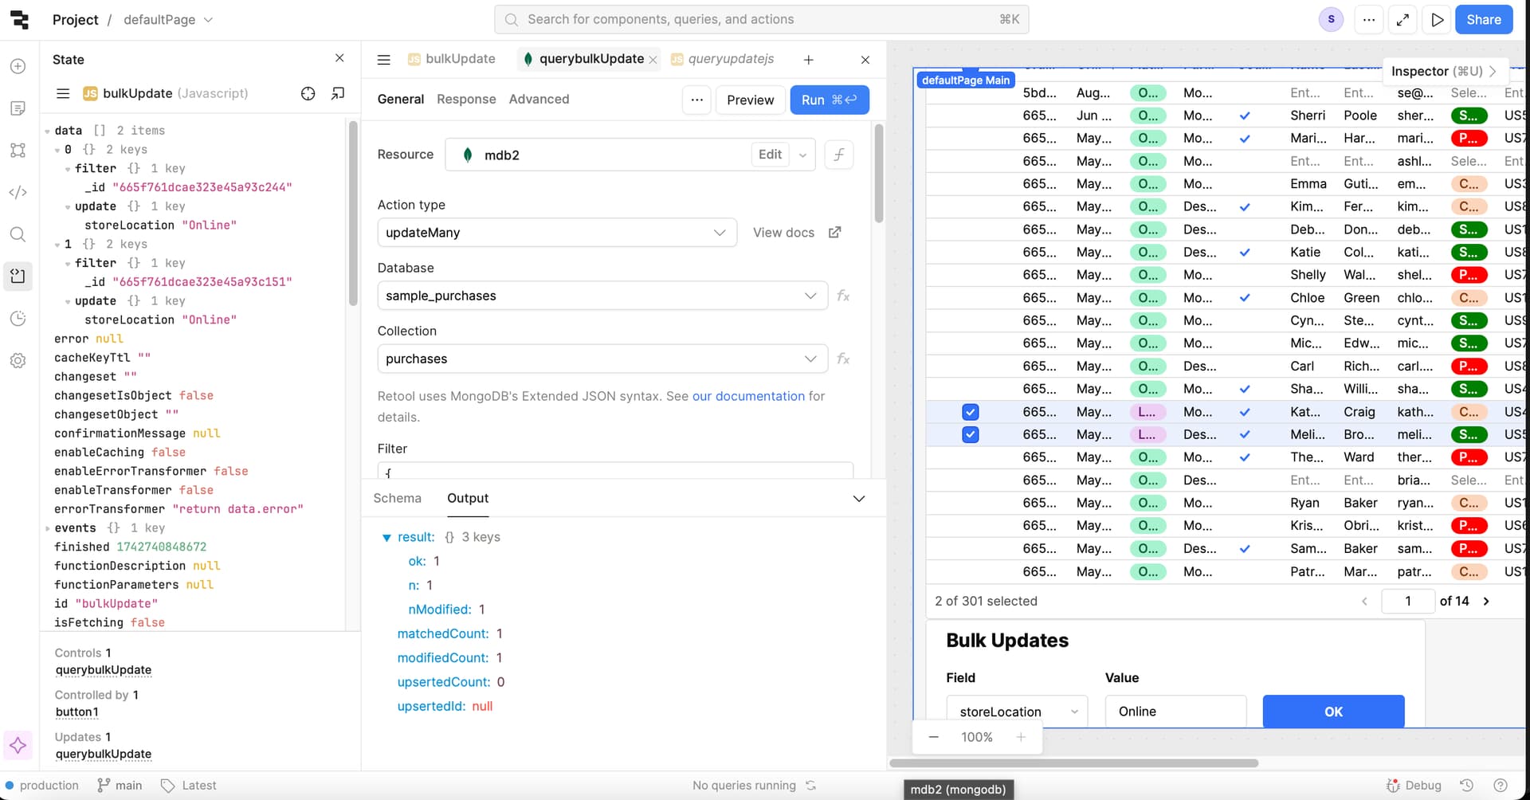Click the minus zoom control near 100%

(x=933, y=737)
